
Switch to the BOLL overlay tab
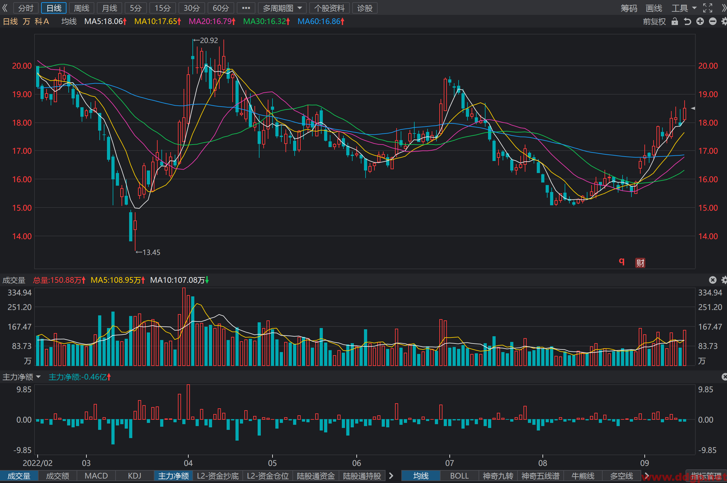click(x=459, y=476)
